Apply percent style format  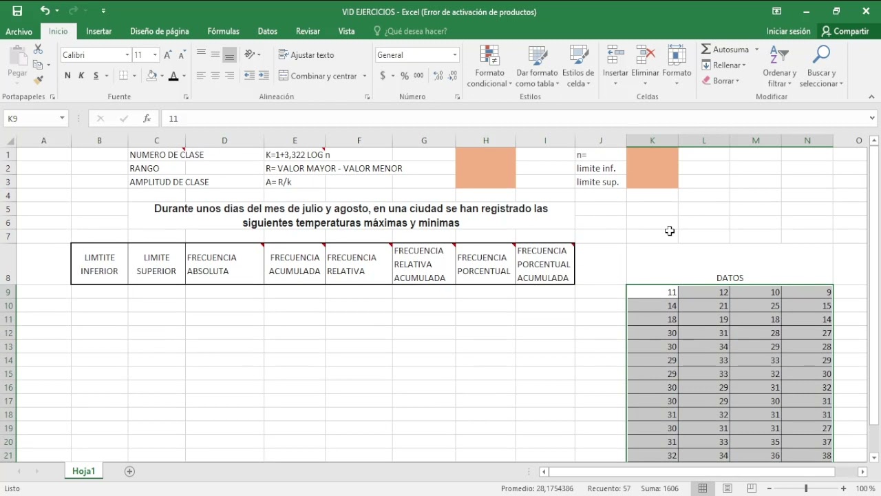click(x=405, y=76)
